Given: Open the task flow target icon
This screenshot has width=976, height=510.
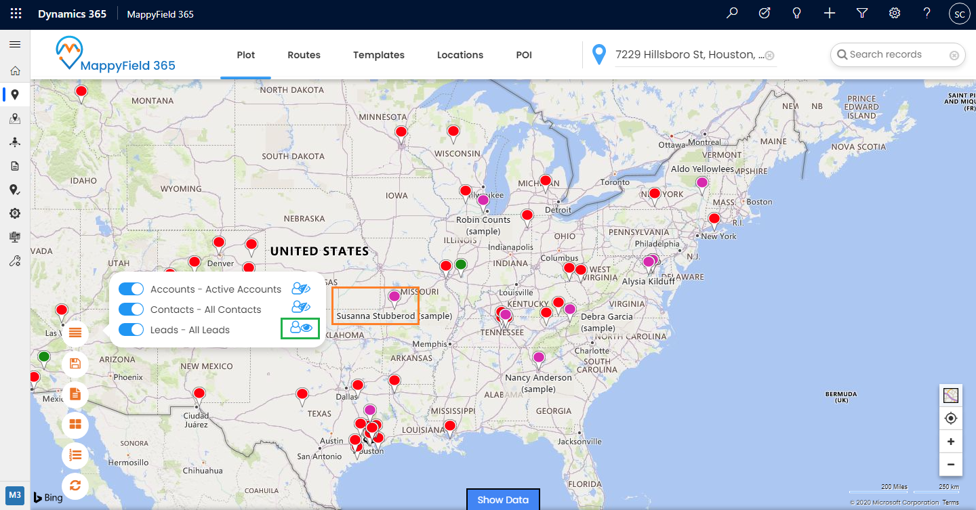Looking at the screenshot, I should pos(765,14).
